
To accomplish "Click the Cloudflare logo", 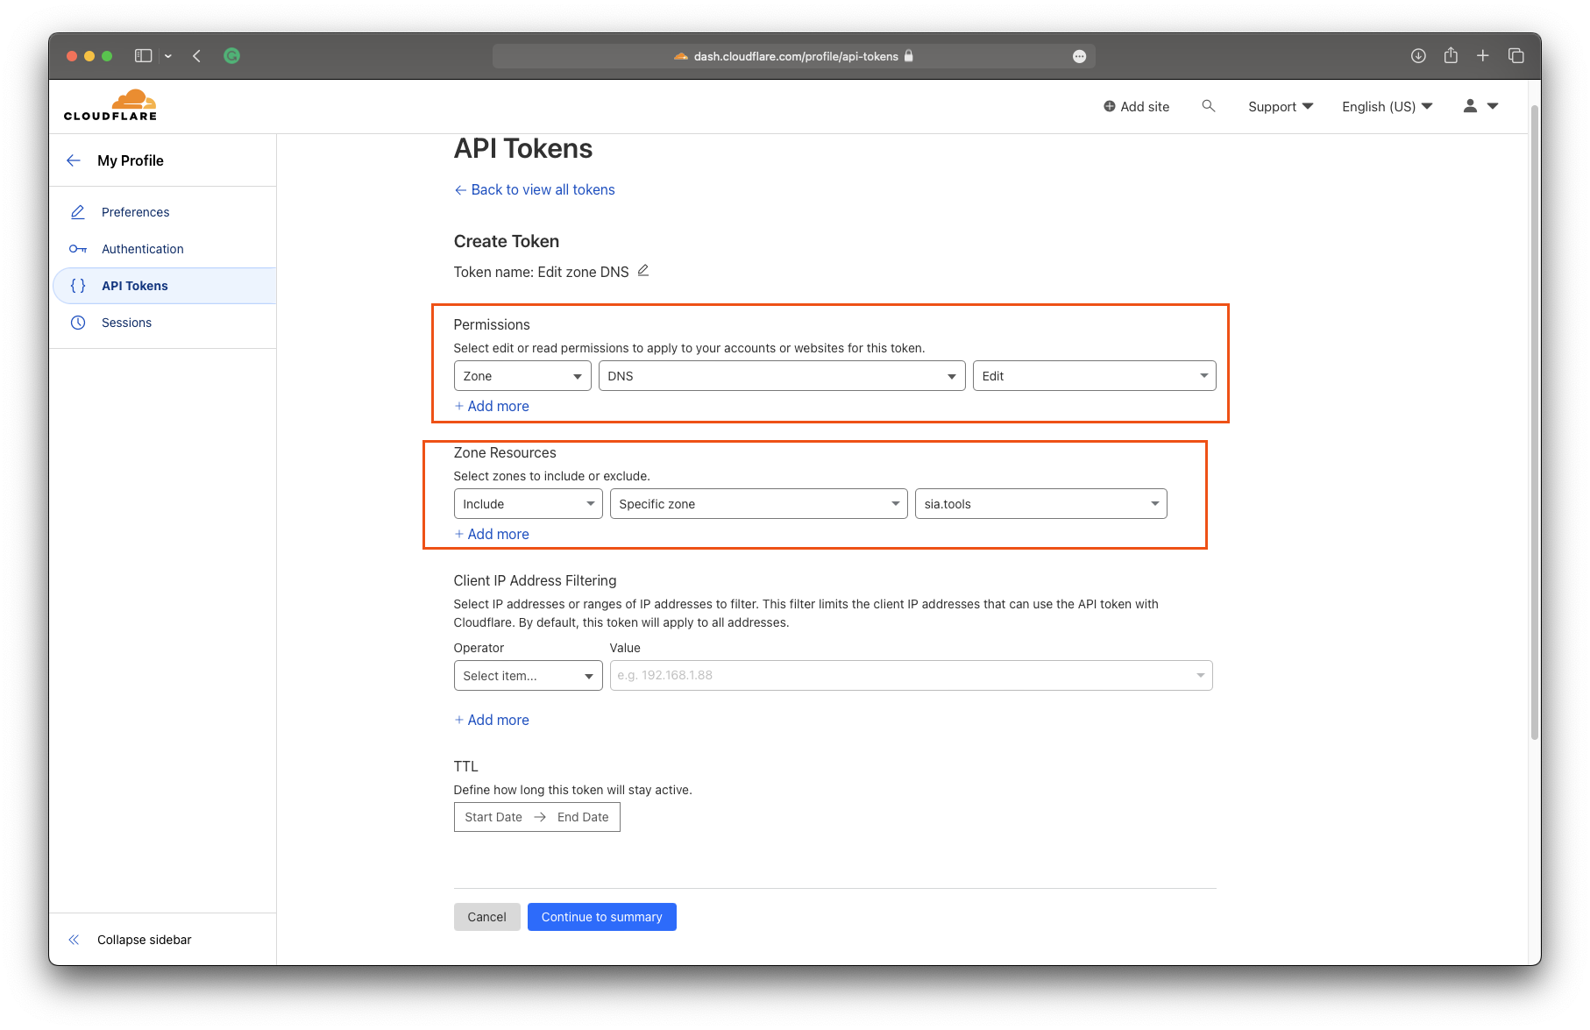I will click(110, 105).
